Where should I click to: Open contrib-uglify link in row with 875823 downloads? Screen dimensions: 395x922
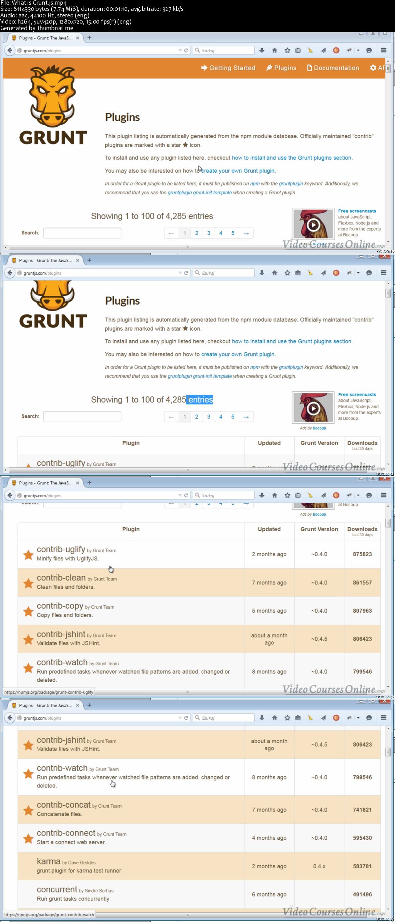pyautogui.click(x=61, y=549)
